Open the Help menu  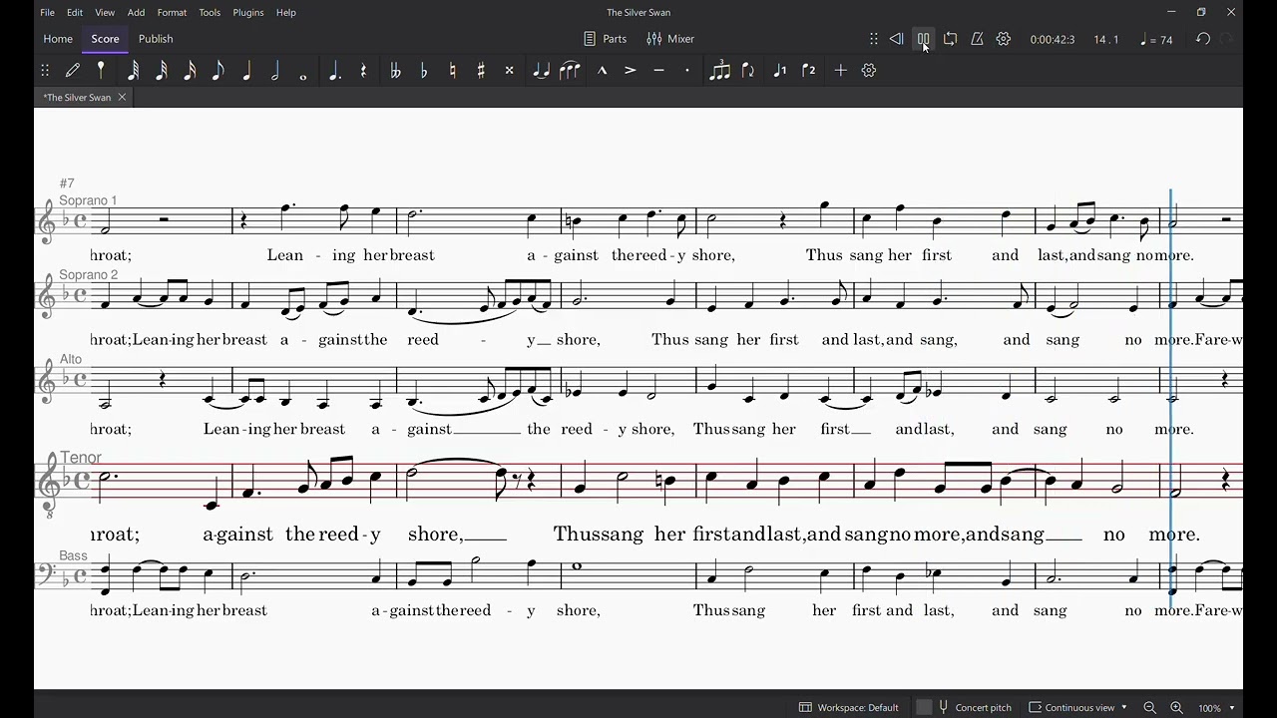286,12
